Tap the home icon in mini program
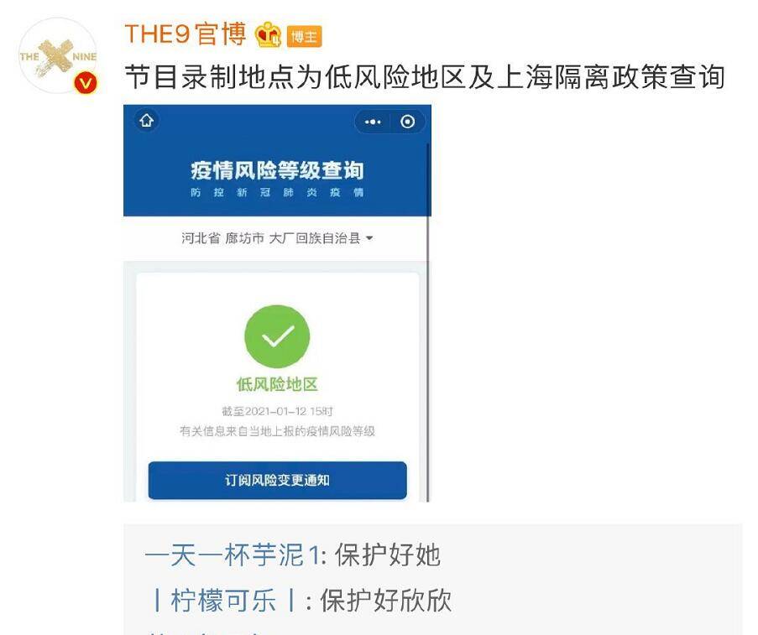Viewport: 758px width, 635px height. 146,121
